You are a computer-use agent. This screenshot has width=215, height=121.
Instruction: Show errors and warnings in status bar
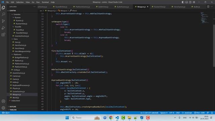click(x=6, y=113)
